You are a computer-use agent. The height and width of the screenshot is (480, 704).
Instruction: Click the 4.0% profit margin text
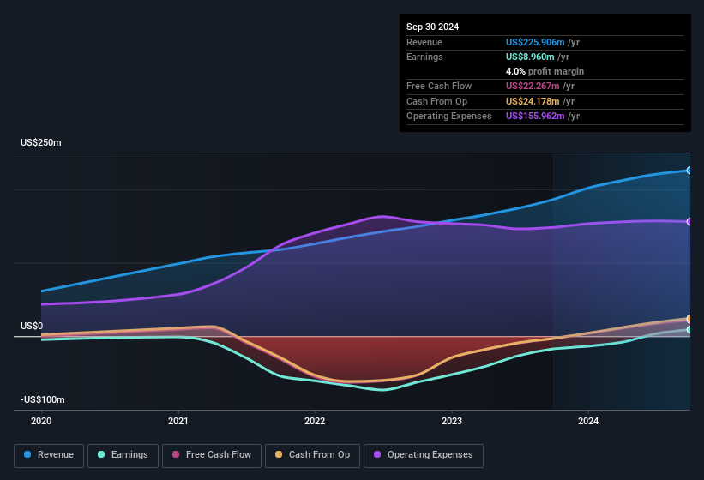click(545, 71)
